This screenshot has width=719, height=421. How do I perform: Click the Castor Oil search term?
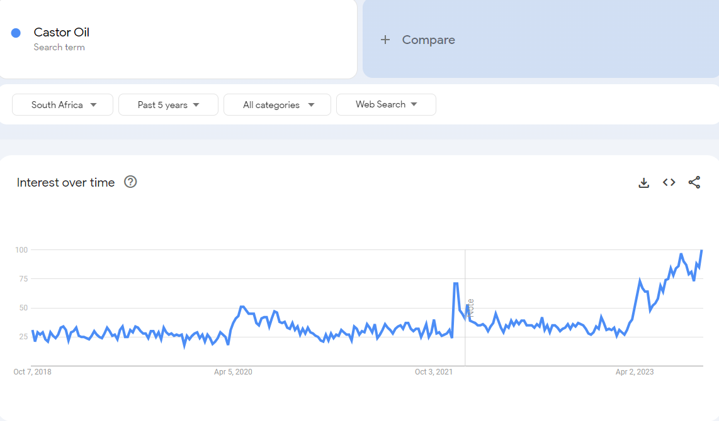tap(62, 33)
